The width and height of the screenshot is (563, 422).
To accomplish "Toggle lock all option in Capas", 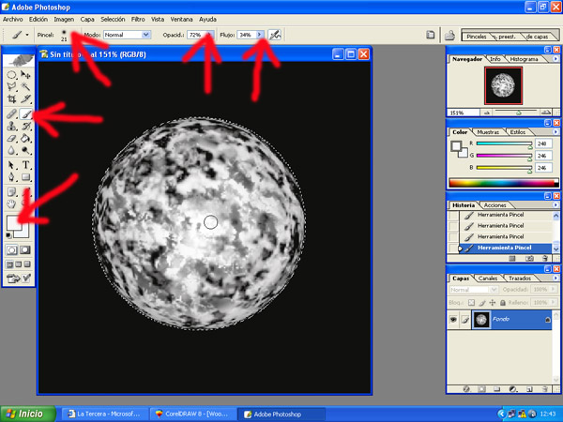I will click(x=503, y=303).
